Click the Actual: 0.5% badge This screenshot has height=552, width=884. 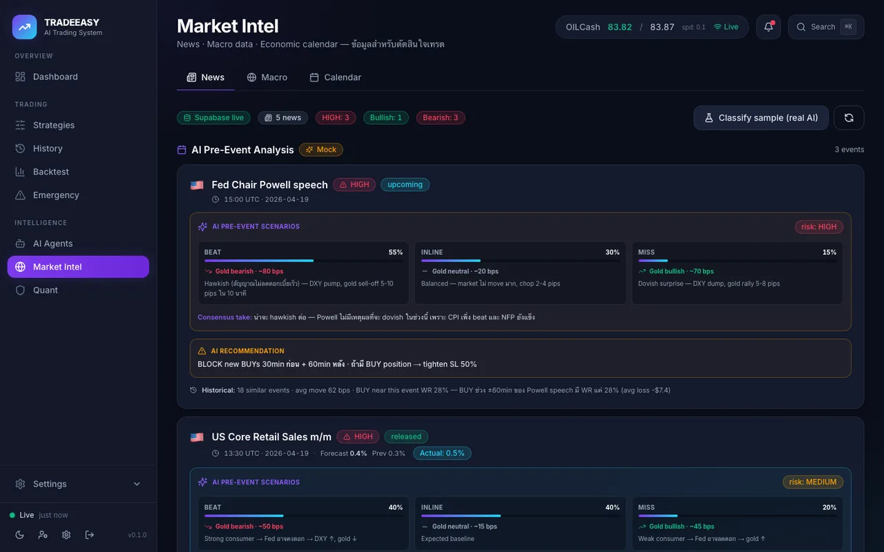pyautogui.click(x=442, y=453)
